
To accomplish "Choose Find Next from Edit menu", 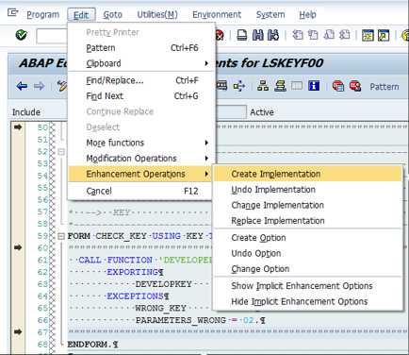I will (141, 96).
